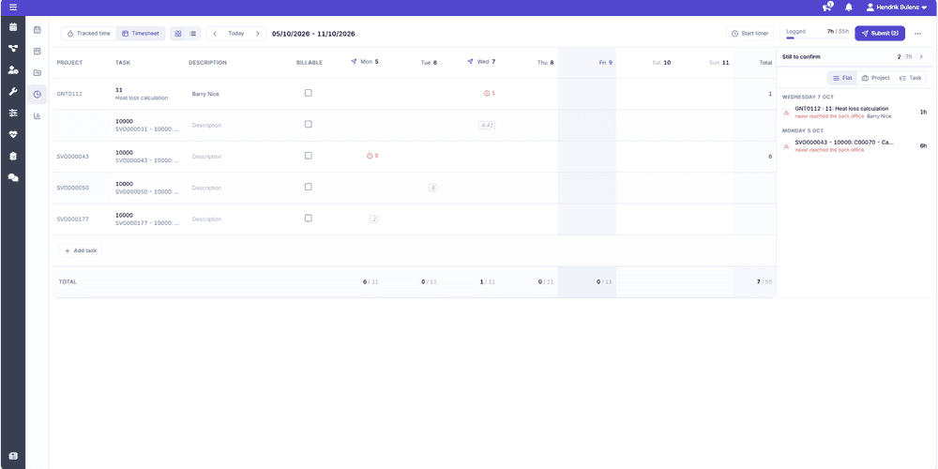Open the heartbeat icon in dark sidebar
938x469 pixels.
click(x=12, y=134)
